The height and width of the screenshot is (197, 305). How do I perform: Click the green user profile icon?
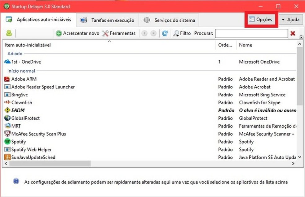[x=9, y=33]
